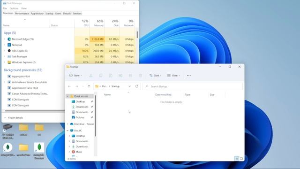Screen dimensions: 300x169
Task: Open recent locations dropdown arrow
Action: 83,86
